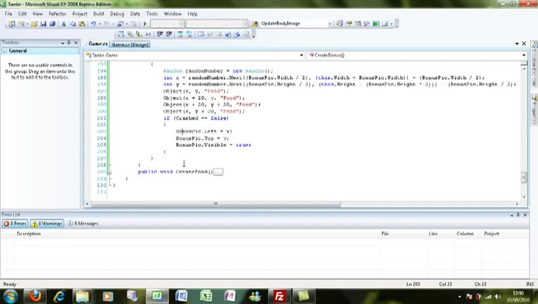The height and width of the screenshot is (304, 538).
Task: Toggle the 0 Warnings filter
Action: (47, 224)
